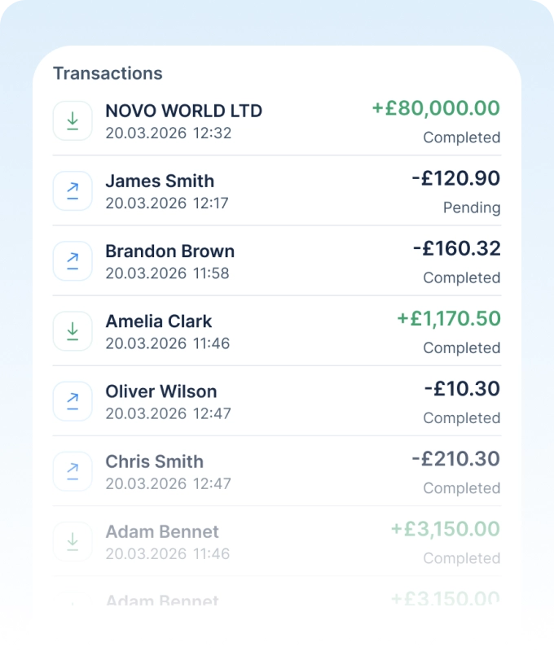Click the outgoing arrow icon beside Oliver Wilson
Image resolution: width=554 pixels, height=651 pixels.
point(73,400)
